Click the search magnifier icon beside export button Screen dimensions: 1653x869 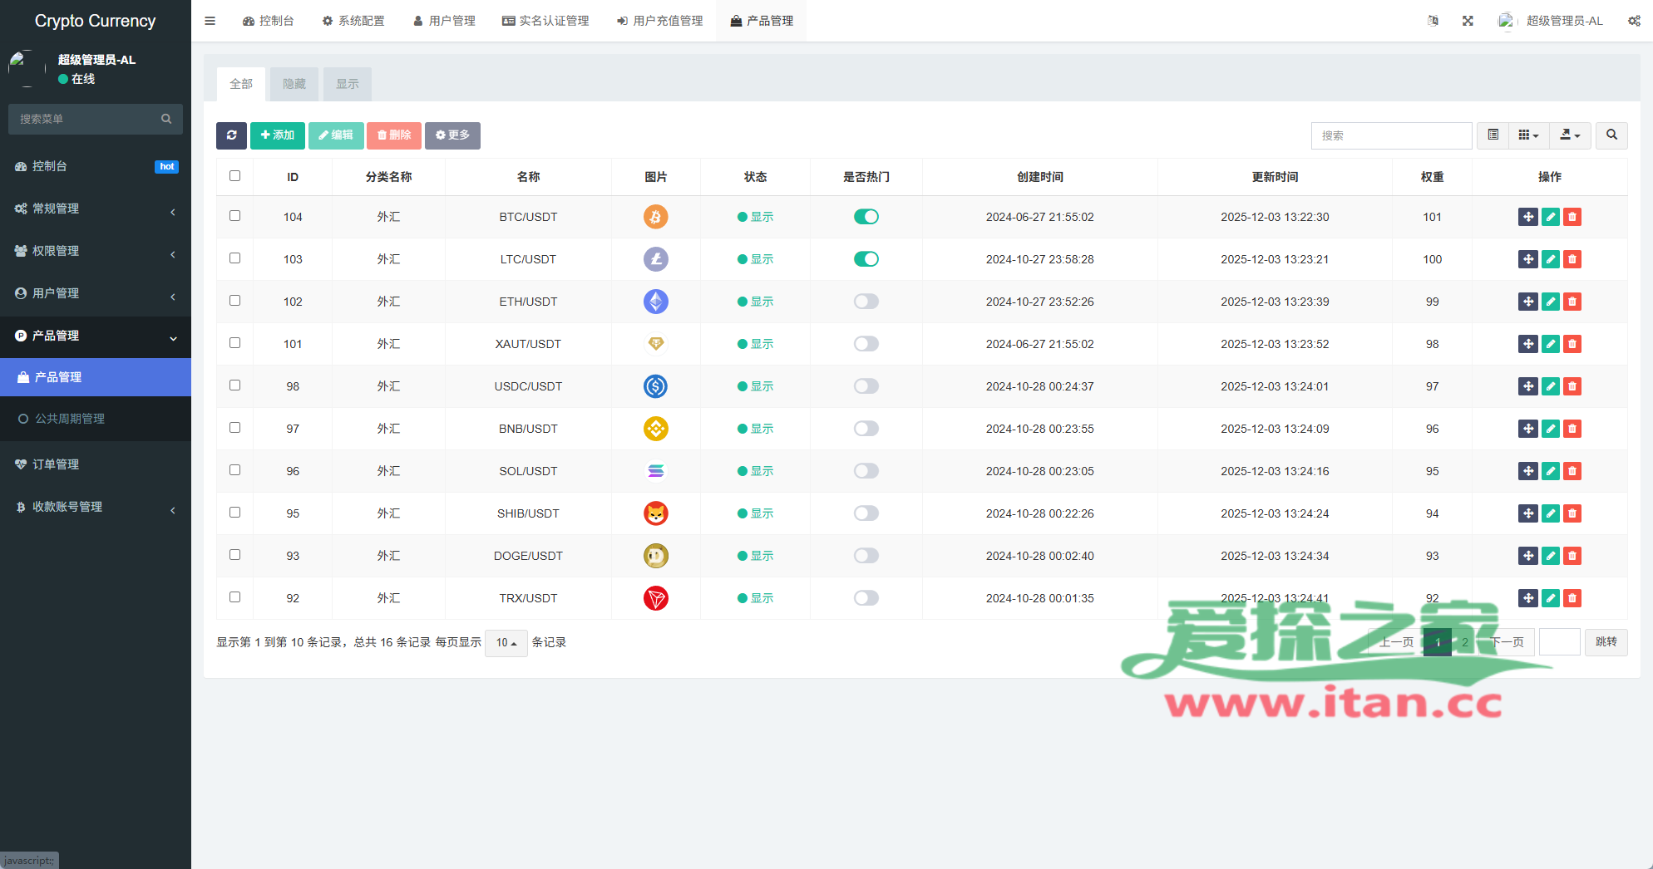pos(1611,135)
